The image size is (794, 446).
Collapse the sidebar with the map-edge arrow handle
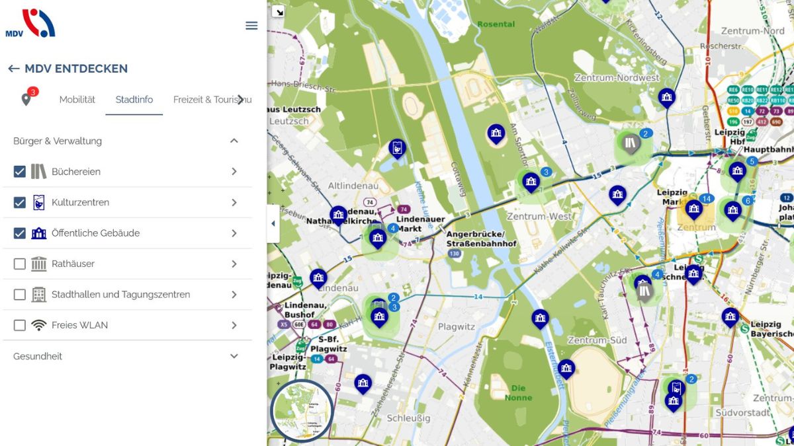tap(273, 224)
